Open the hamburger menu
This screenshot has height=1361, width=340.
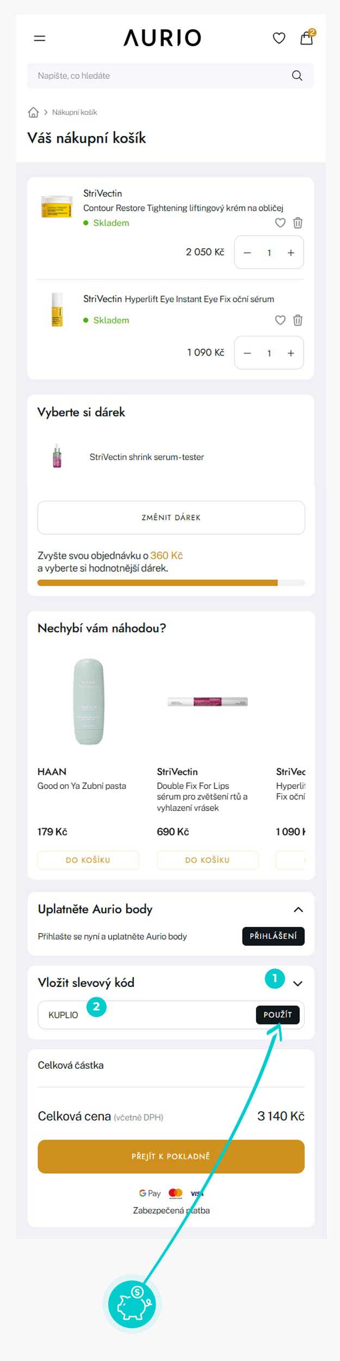40,38
